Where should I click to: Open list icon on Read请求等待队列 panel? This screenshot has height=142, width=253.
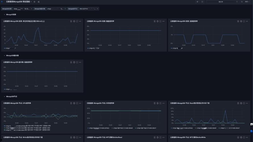click(x=238, y=103)
